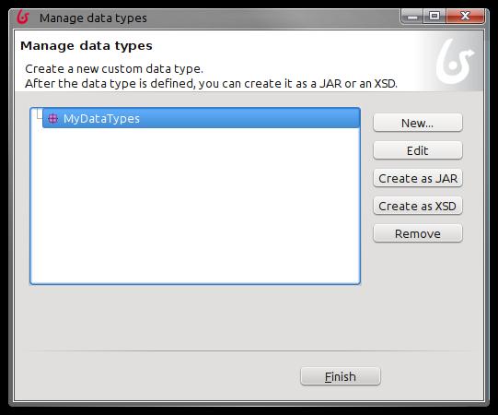Click the window title text Manage data types

point(93,18)
